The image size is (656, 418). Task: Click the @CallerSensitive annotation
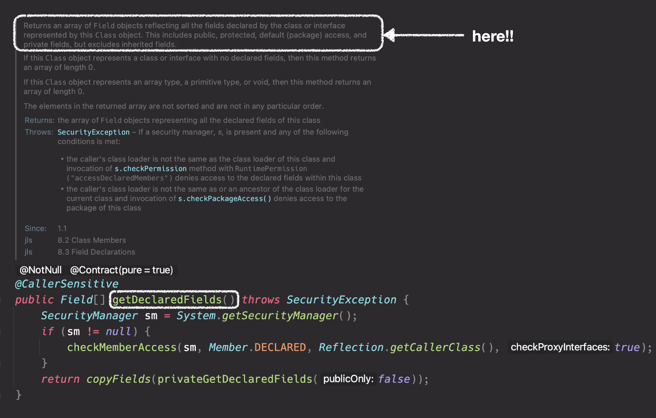tap(67, 284)
